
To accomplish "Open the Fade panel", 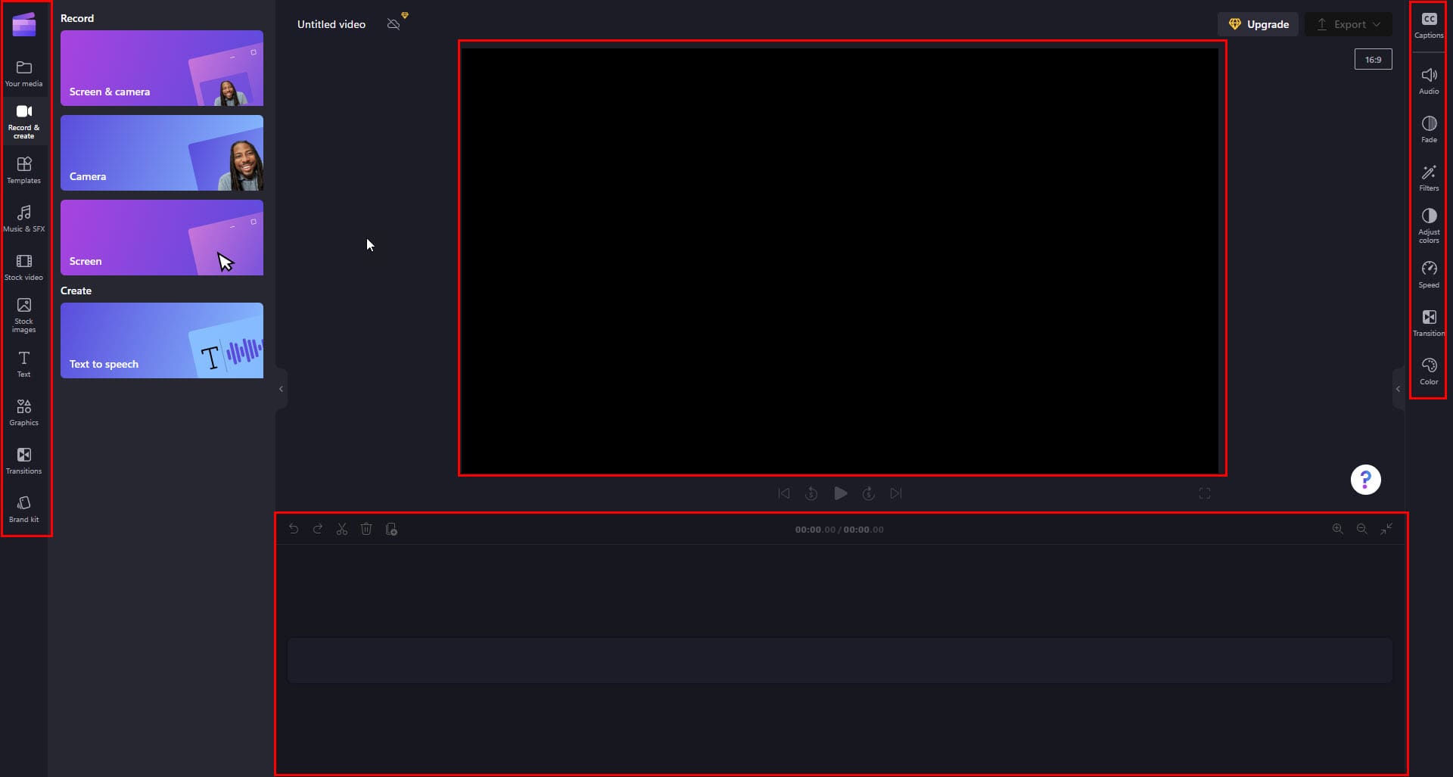I will coord(1429,129).
